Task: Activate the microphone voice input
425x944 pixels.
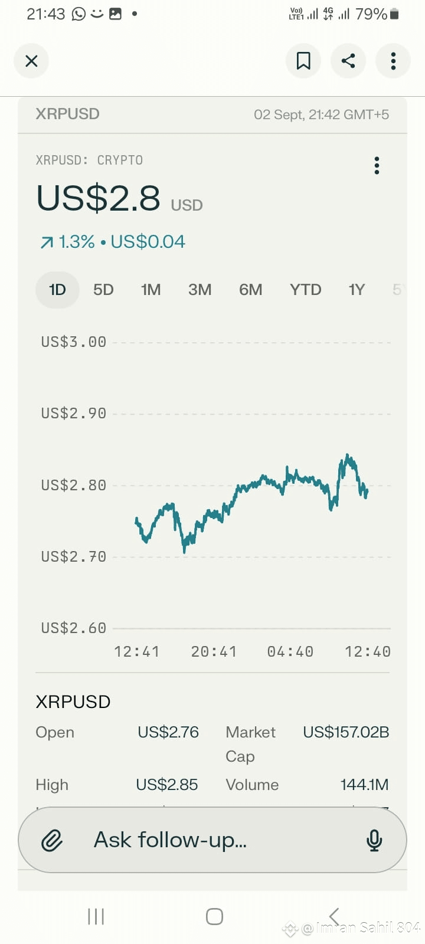Action: pyautogui.click(x=374, y=840)
